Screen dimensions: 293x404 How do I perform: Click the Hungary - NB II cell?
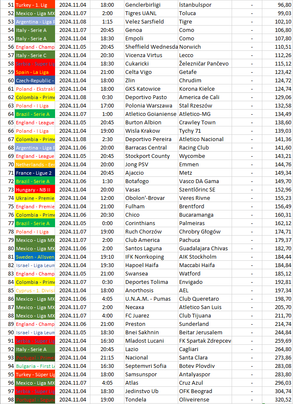coord(35,190)
